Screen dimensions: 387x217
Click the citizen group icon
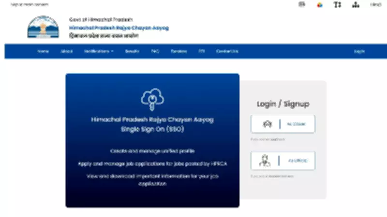click(x=268, y=124)
